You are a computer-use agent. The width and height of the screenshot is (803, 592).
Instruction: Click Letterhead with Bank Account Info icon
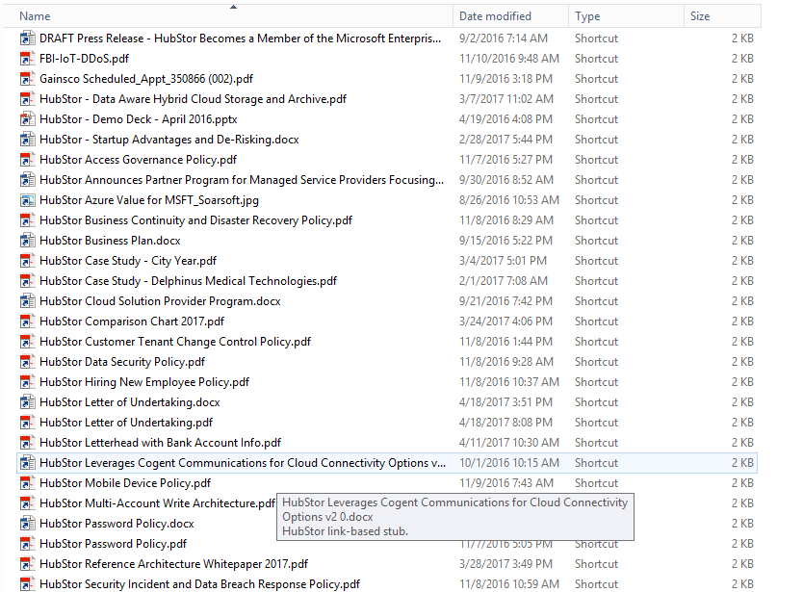point(27,443)
